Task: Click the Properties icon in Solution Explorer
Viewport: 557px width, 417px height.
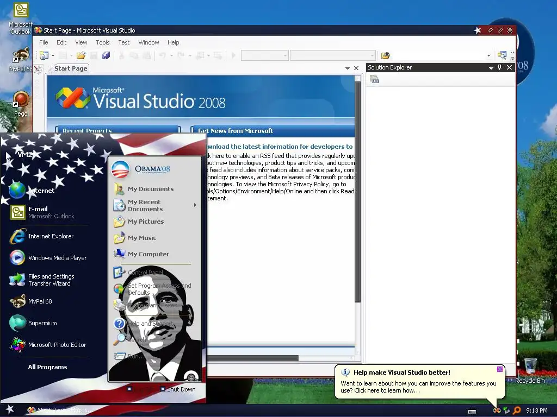Action: click(374, 79)
